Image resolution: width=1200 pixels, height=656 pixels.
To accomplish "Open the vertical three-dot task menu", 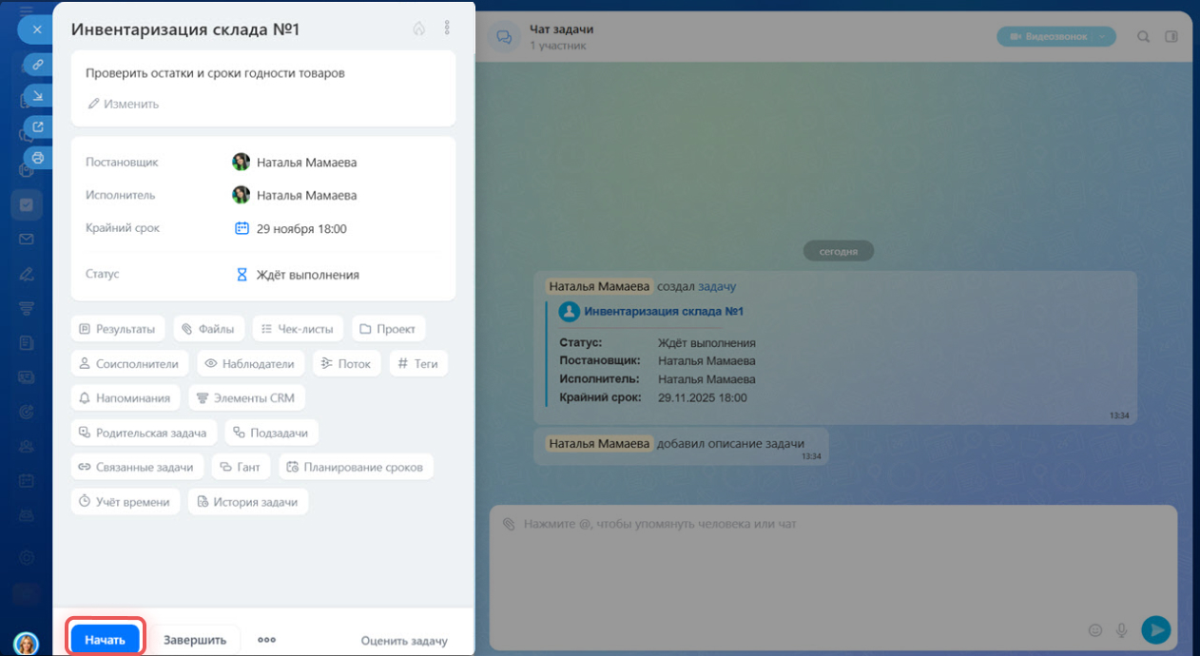I will [447, 29].
